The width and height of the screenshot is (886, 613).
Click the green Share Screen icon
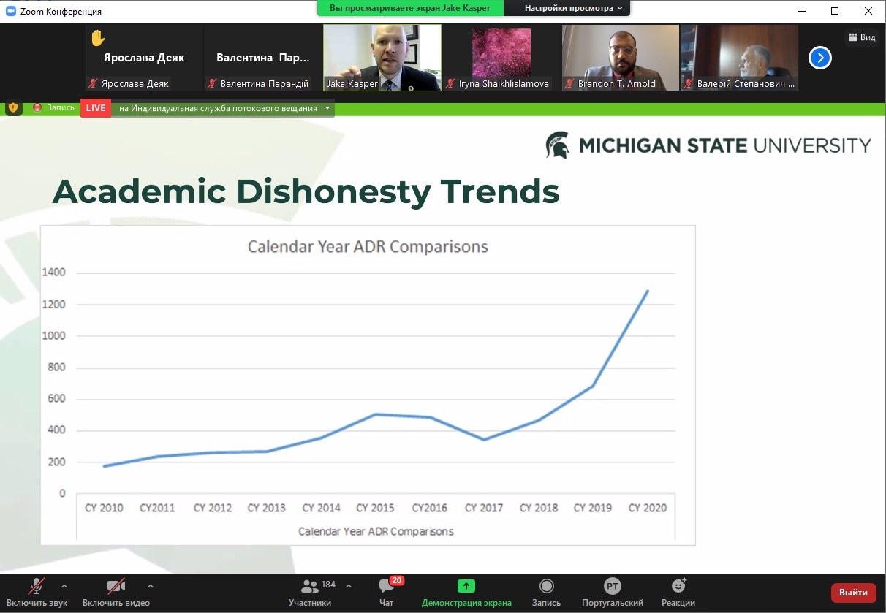click(x=466, y=587)
